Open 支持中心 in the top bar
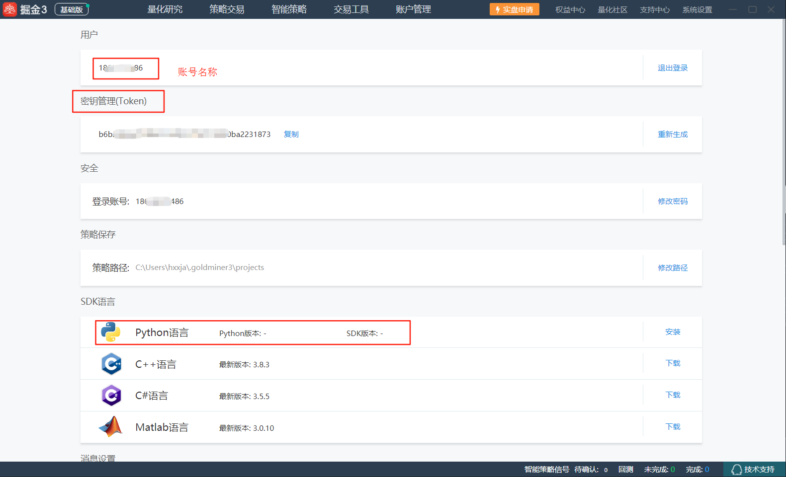Image resolution: width=786 pixels, height=477 pixels. 655,10
